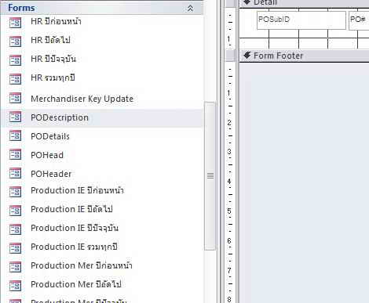Image resolution: width=369 pixels, height=303 pixels.
Task: Click the form icon next to HR รวมทุกปี
Action: [15, 79]
